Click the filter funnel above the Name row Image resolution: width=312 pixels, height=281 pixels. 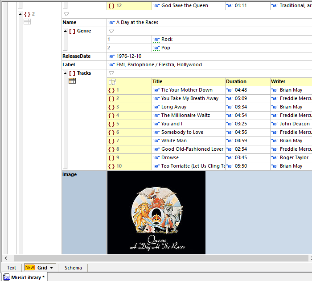point(66,14)
